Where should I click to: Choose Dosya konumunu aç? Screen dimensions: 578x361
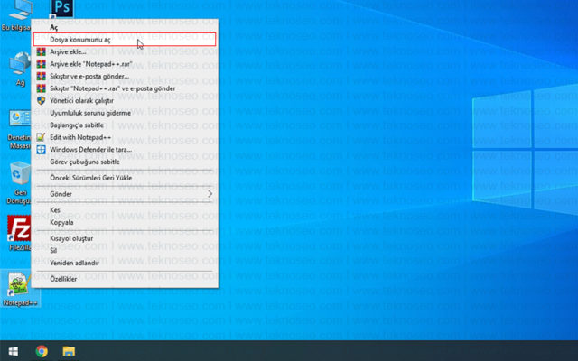(x=125, y=40)
